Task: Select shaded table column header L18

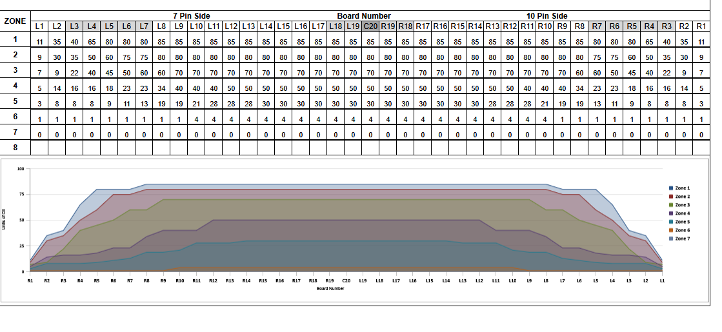Action: click(336, 26)
